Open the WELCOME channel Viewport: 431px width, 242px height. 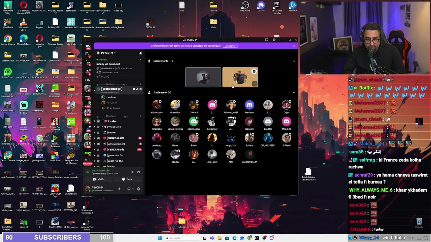[x=119, y=127]
